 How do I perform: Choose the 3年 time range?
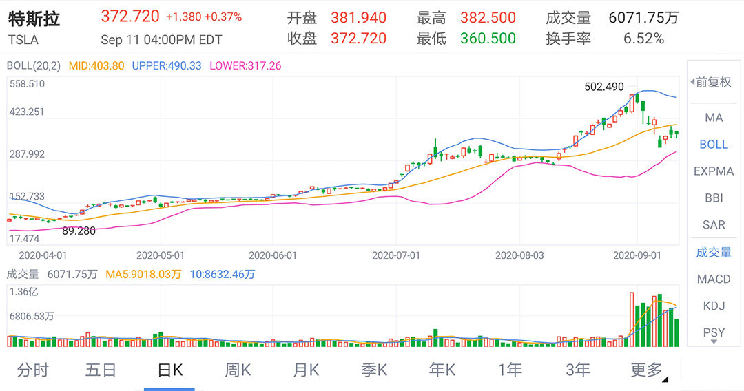[578, 370]
